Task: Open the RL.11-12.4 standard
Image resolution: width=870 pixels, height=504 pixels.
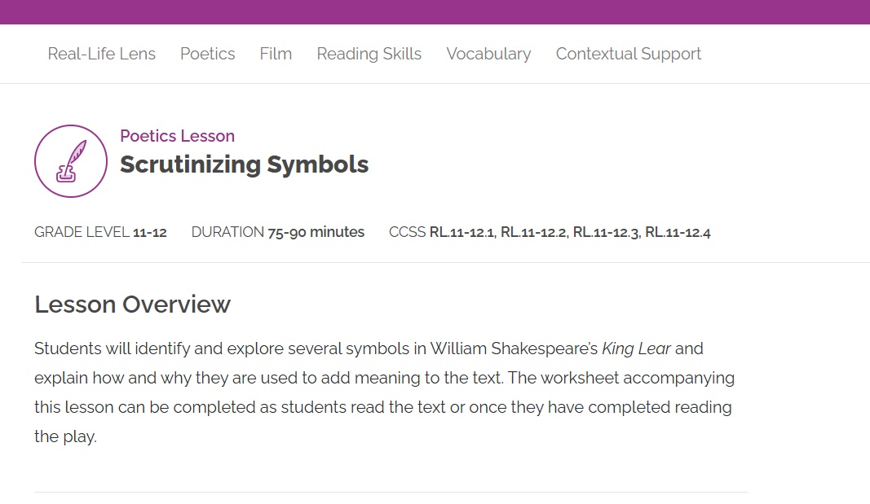Action: tap(678, 233)
